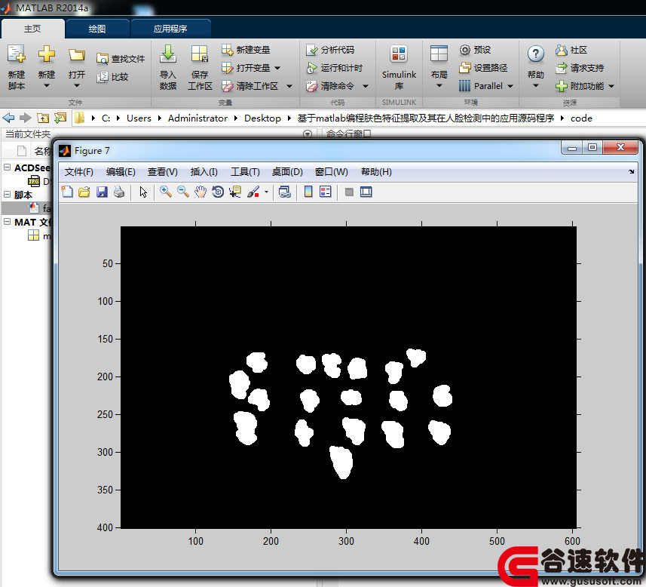This screenshot has height=587, width=646.
Task: Open Window (窗口) menu in Figure 7
Action: coord(331,171)
